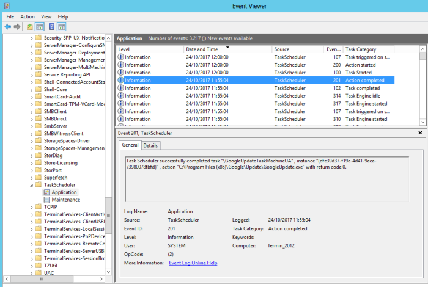Click the Event Viewer title bar app icon

point(7,5)
